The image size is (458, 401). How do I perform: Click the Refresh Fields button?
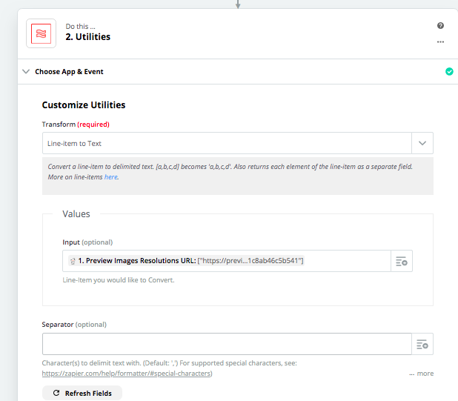coord(82,393)
